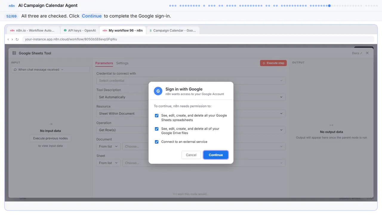
Task: Select the Parameters tab
Action: point(104,63)
